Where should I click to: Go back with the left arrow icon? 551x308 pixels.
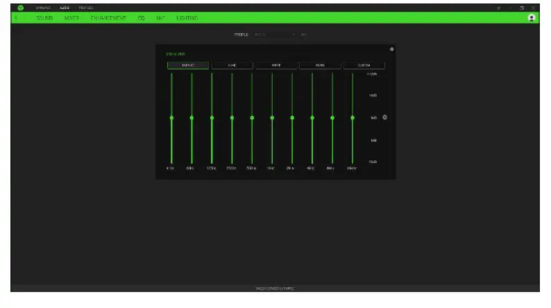tap(16, 18)
